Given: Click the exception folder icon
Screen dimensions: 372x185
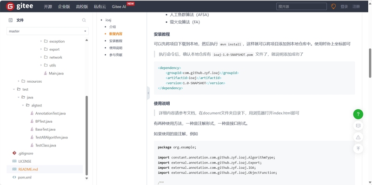Looking at the screenshot, I should (46, 41).
